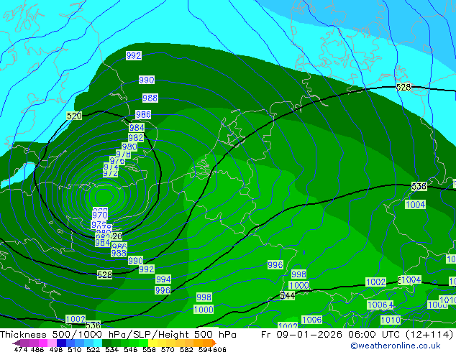Click the '534' legend scale value
Screen dimensions: 456x352
tap(111, 349)
